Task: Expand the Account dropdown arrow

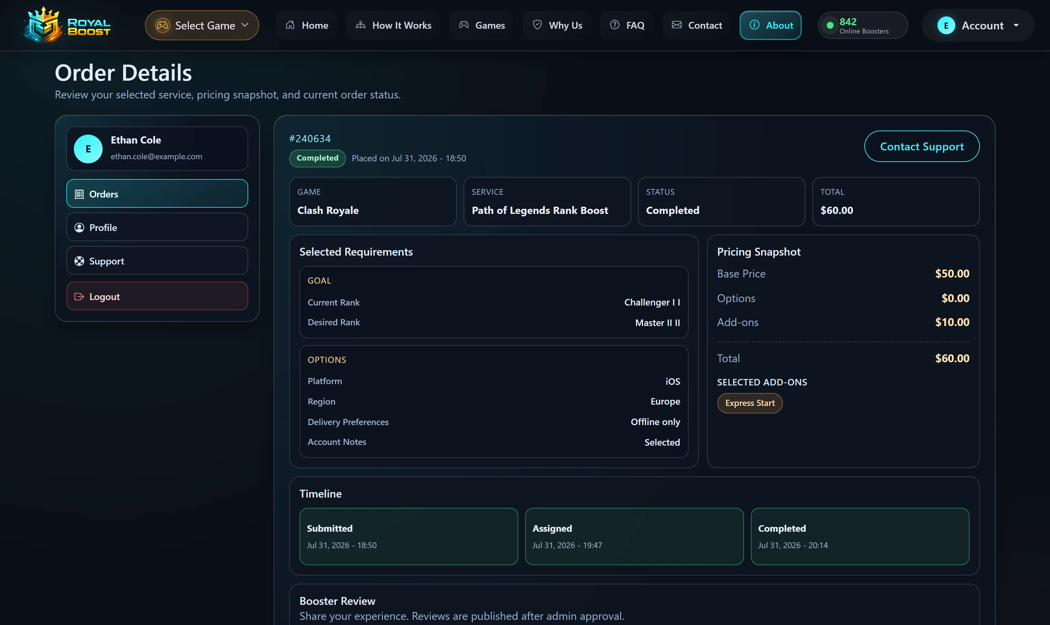Action: click(1016, 25)
